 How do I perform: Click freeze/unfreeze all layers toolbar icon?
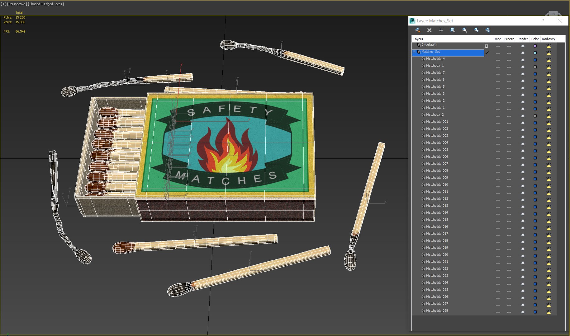click(488, 30)
